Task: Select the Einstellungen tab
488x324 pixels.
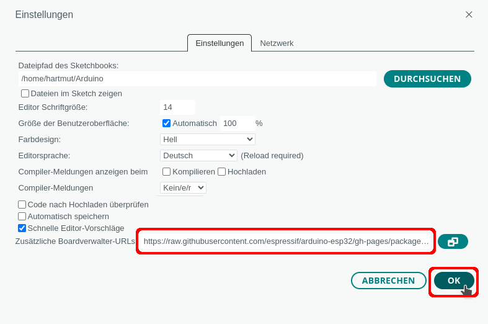Action: (x=220, y=43)
